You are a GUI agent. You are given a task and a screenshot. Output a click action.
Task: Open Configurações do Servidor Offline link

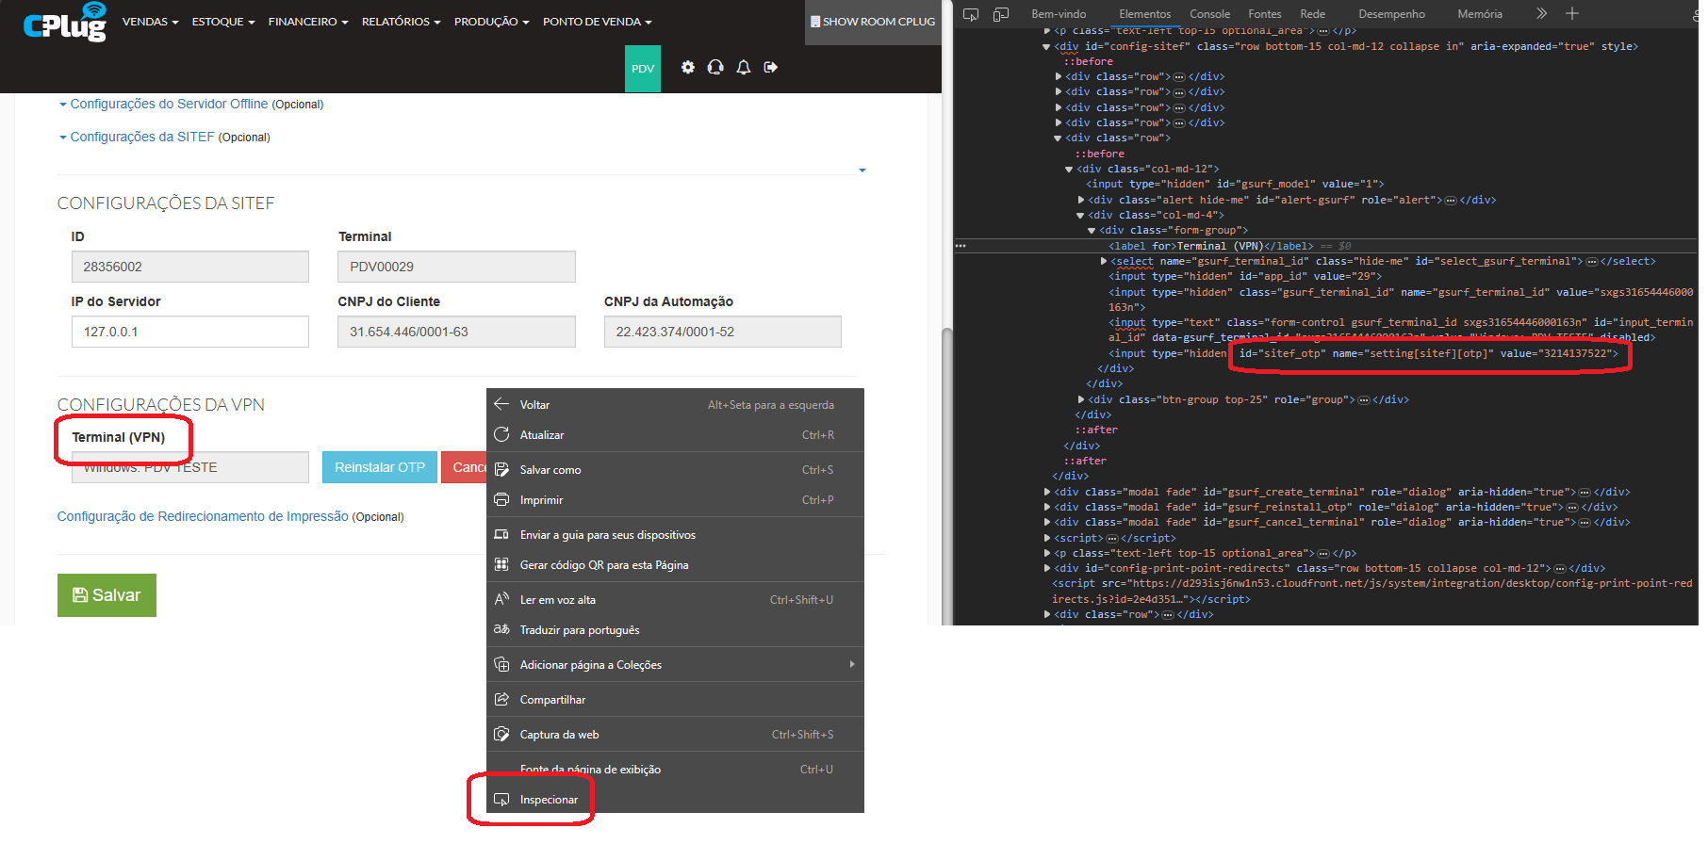coord(169,104)
